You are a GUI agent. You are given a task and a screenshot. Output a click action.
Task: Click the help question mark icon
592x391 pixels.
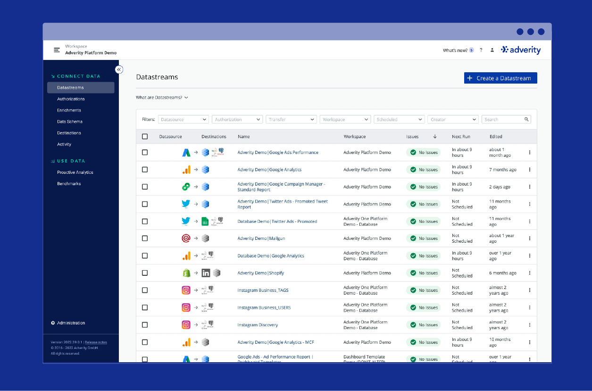(481, 50)
